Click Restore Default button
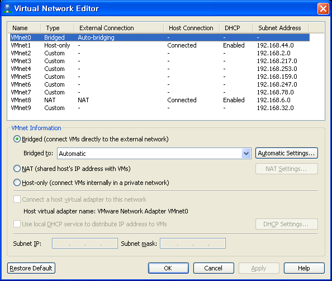The width and height of the screenshot is (332, 281). point(31,268)
